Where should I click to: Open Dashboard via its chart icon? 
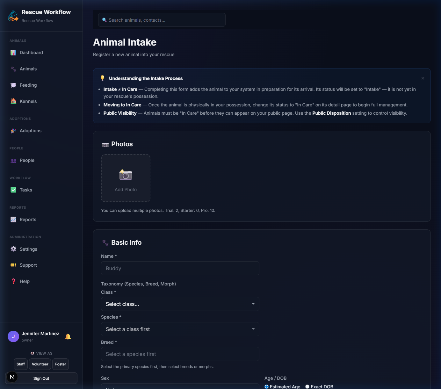(13, 53)
